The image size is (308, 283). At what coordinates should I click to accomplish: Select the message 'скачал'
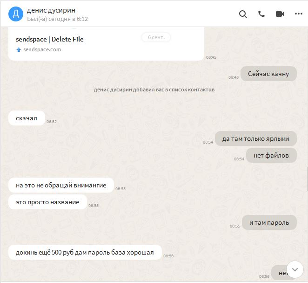[27, 118]
